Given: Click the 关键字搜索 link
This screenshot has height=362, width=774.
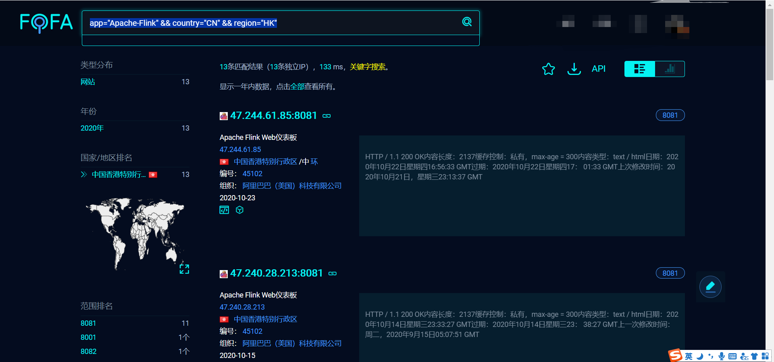Looking at the screenshot, I should tap(368, 67).
